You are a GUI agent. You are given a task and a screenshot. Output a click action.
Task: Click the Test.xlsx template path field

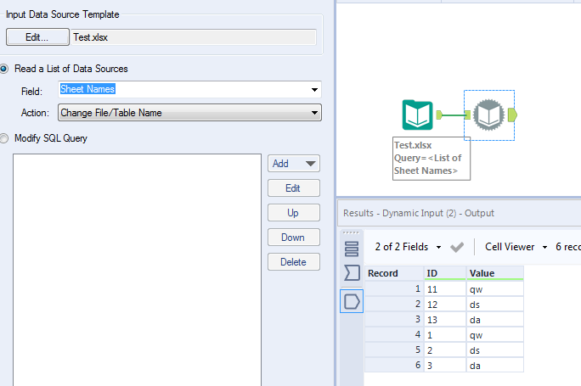194,37
